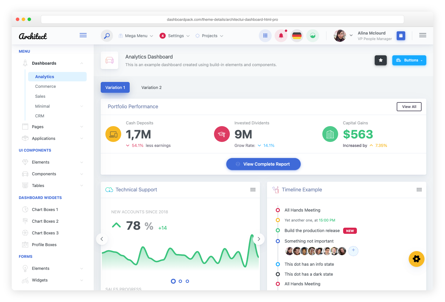The height and width of the screenshot is (302, 445).
Task: Switch to the Variation 2 tab
Action: tap(151, 87)
